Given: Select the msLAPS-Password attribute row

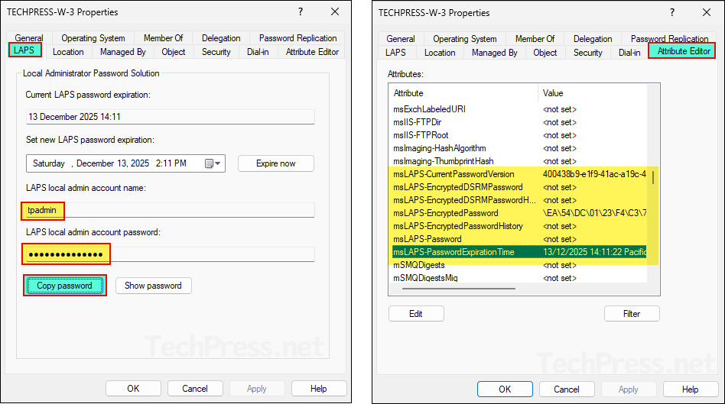Looking at the screenshot, I should [x=519, y=239].
